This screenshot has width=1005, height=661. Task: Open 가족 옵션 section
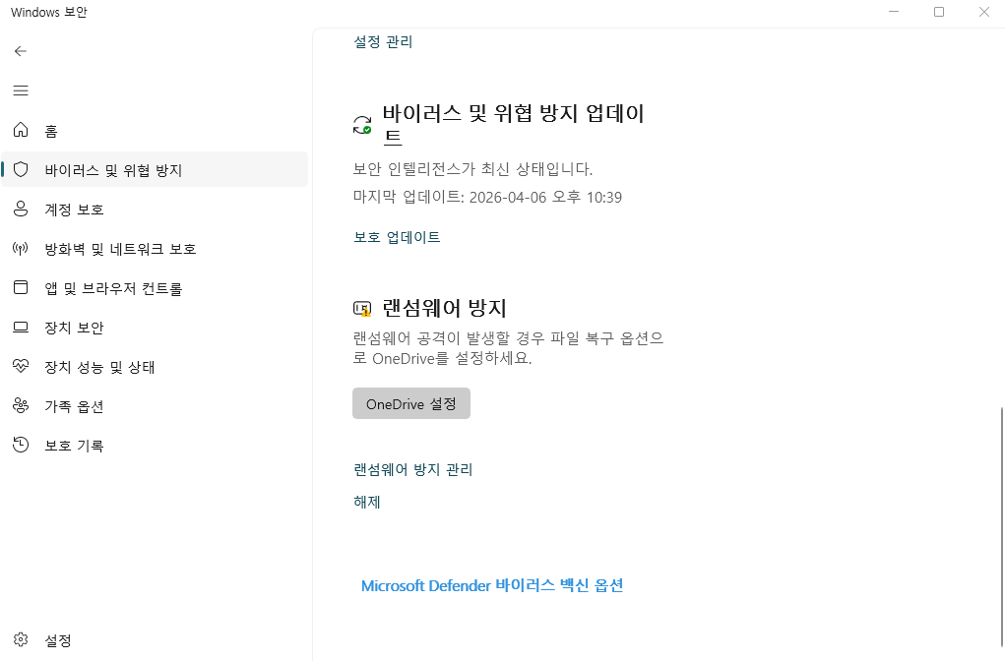[x=154, y=406]
